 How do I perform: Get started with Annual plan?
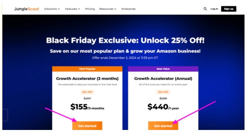(x=163, y=126)
